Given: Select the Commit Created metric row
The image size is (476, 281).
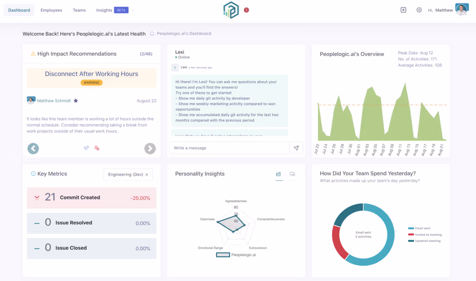Looking at the screenshot, I should point(92,198).
